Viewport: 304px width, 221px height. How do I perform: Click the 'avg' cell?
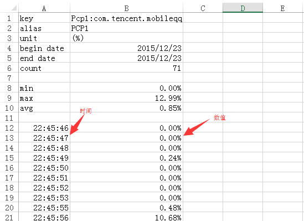pyautogui.click(x=44, y=108)
